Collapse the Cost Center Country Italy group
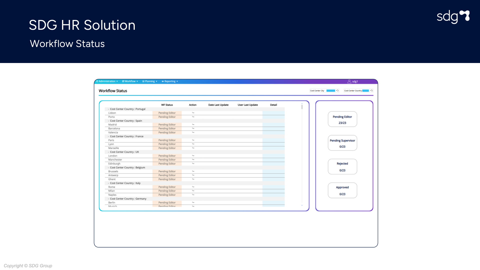 pos(108,183)
